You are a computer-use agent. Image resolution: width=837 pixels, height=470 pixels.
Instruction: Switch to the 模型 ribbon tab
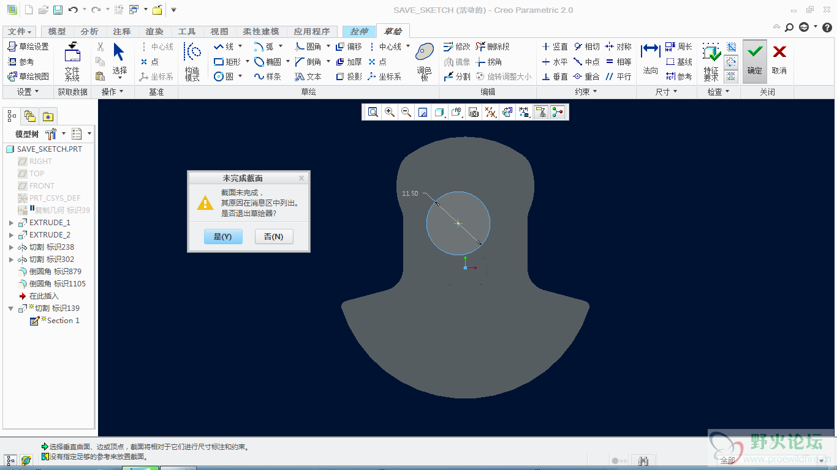(57, 31)
